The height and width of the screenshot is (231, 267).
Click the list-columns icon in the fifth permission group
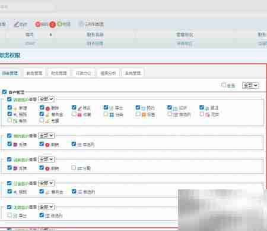[47, 216]
